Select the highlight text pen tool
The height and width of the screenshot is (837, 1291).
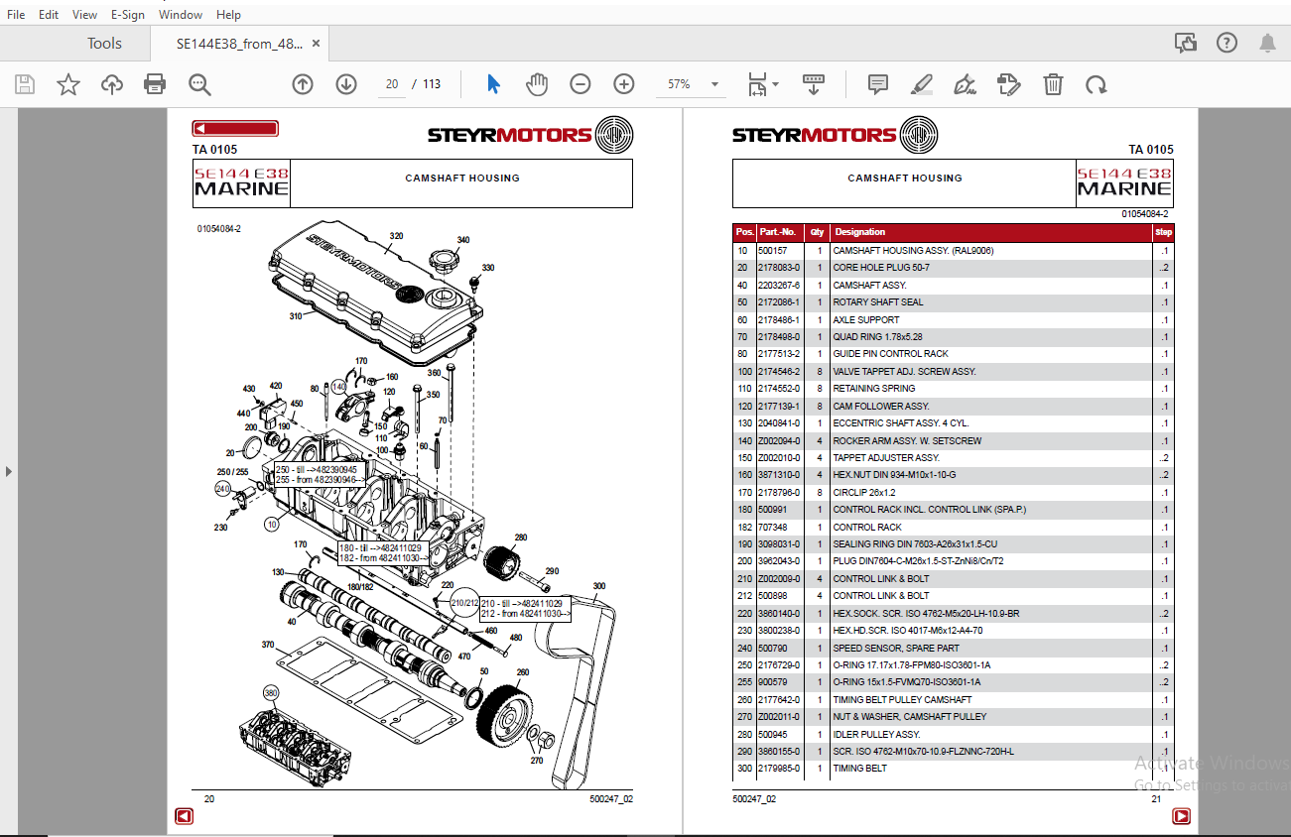tap(922, 84)
